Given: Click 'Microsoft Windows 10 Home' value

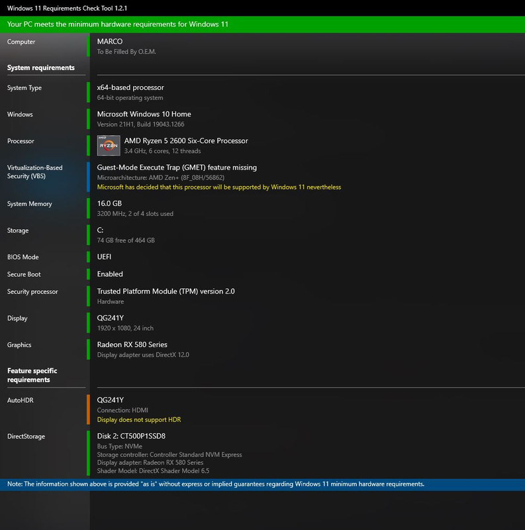Looking at the screenshot, I should click(144, 114).
